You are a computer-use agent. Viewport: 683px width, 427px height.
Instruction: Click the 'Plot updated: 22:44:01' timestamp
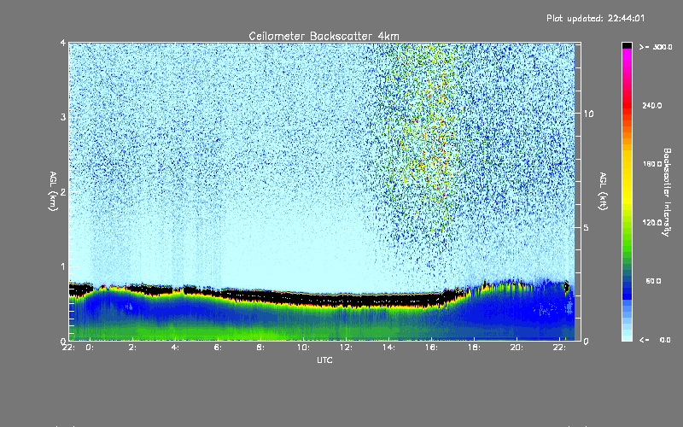click(595, 18)
